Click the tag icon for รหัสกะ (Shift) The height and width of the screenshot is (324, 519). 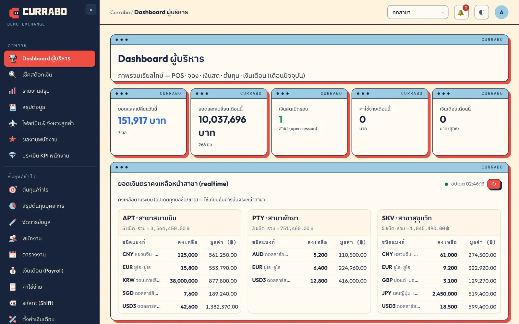coord(13,303)
